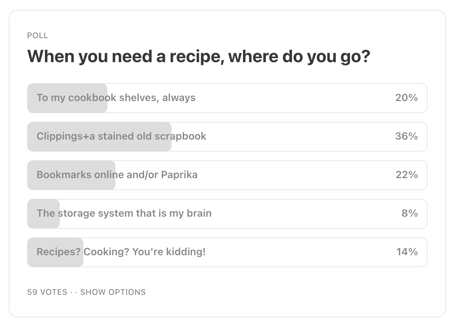Viewport: 456px width, 333px height.
Task: Click the gray fill bar of Recipes row
Action: pyautogui.click(x=55, y=252)
